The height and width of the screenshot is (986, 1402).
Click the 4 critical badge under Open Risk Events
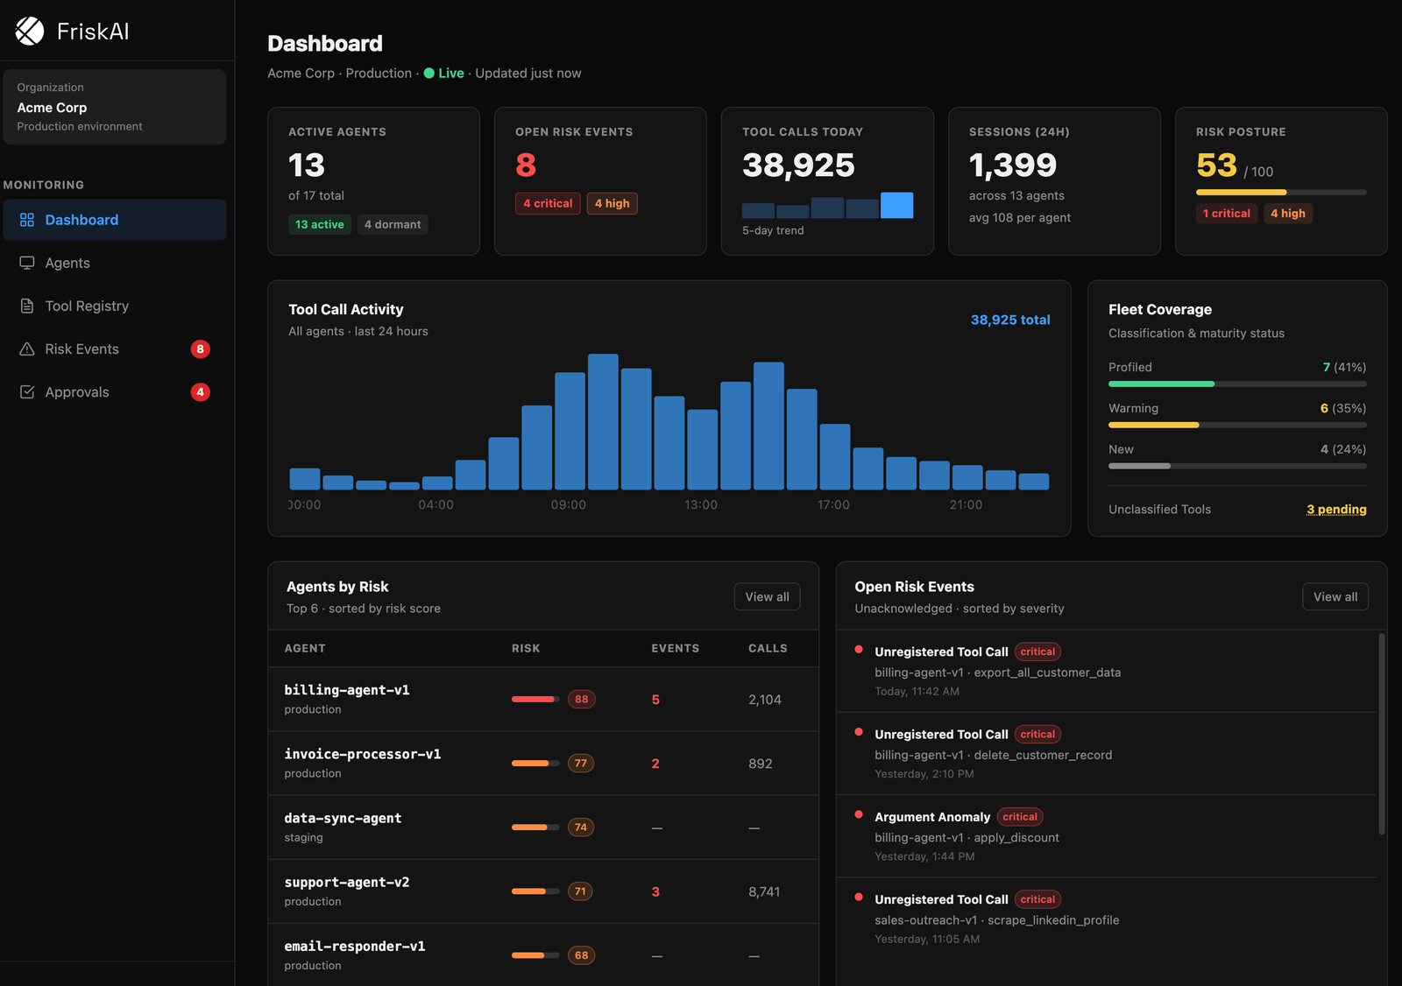pos(548,203)
